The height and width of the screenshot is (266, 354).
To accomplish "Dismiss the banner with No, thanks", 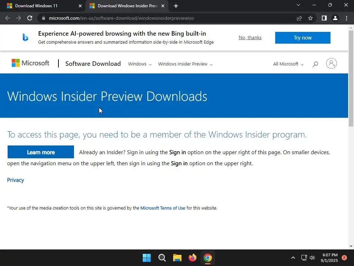I will pos(250,37).
